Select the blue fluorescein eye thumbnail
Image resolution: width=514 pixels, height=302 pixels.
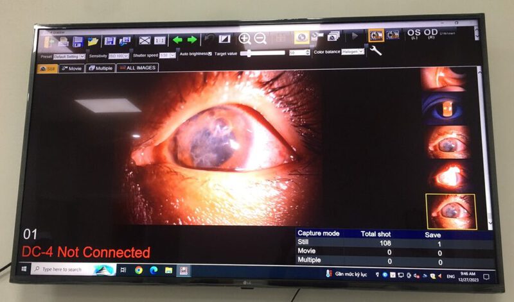[x=448, y=109]
